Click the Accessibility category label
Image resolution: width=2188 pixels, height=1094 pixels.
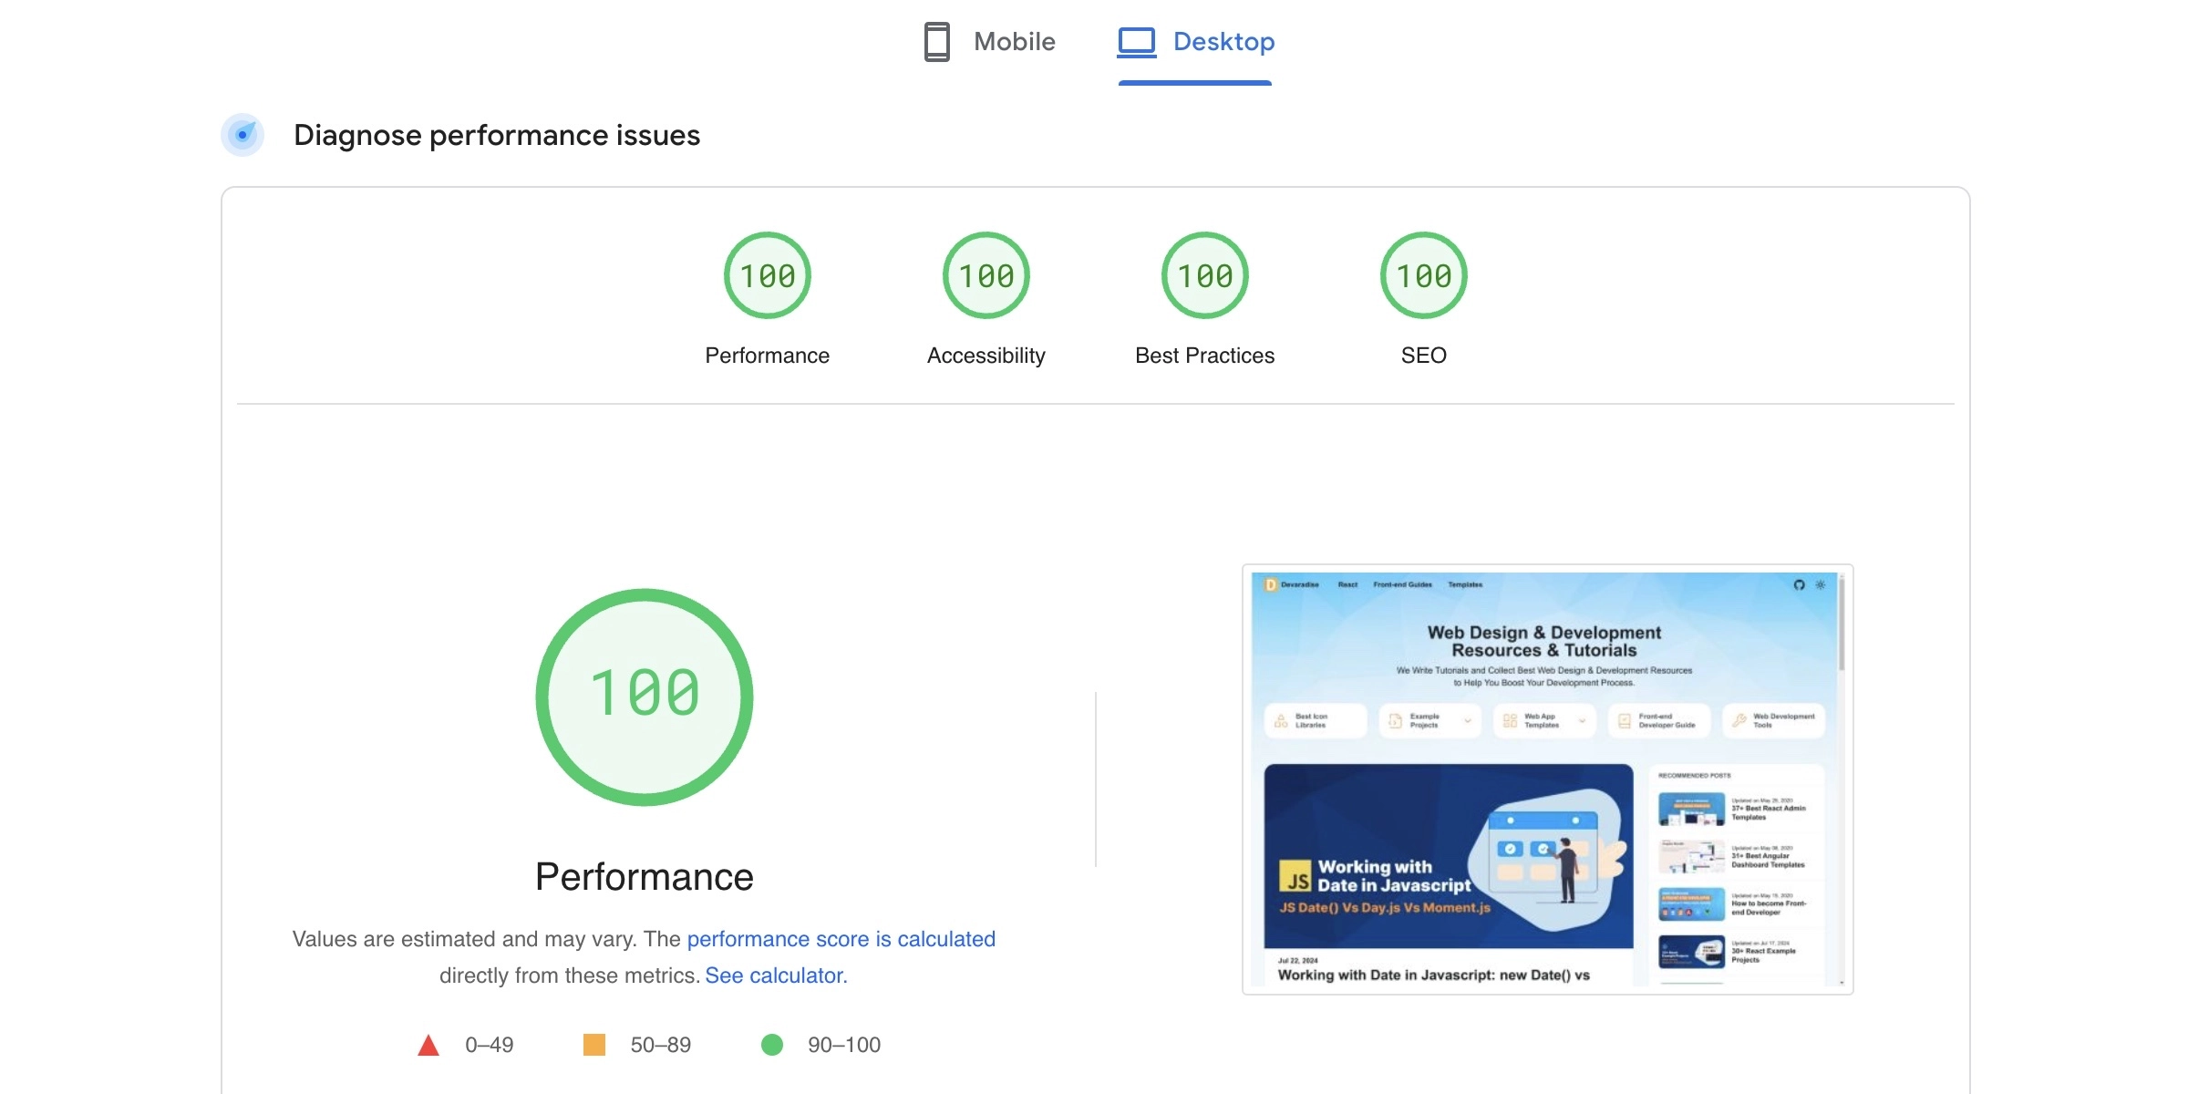[986, 356]
